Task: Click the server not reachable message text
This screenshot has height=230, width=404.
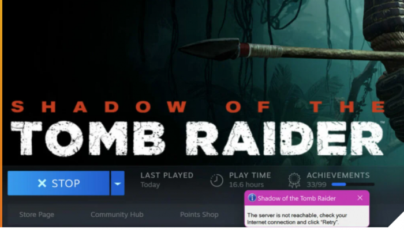Action: pos(297,218)
